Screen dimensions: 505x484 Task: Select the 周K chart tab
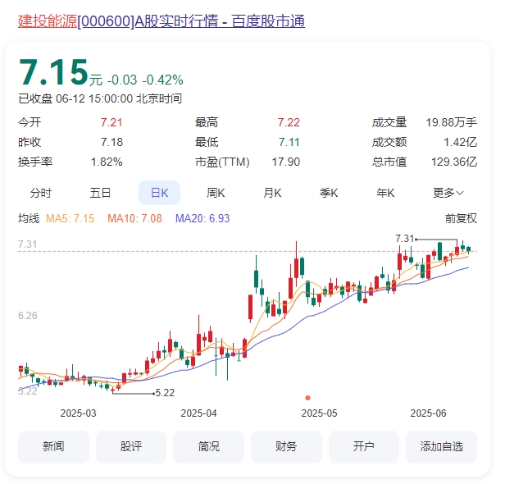(x=216, y=193)
